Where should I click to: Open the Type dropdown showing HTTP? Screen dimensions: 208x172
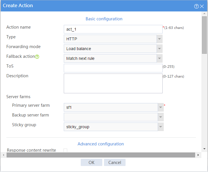tap(113, 39)
